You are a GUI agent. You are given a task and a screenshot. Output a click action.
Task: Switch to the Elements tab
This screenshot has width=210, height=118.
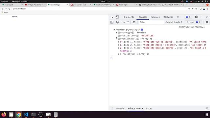(x=129, y=17)
